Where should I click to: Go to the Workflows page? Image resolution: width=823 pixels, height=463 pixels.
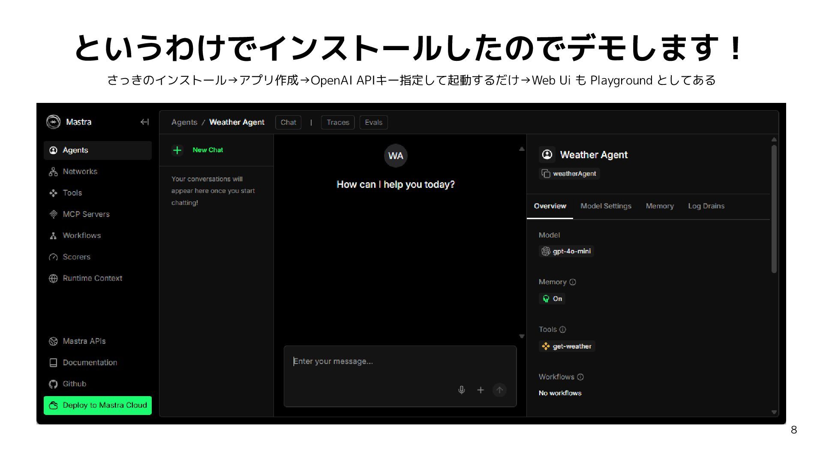pyautogui.click(x=98, y=236)
